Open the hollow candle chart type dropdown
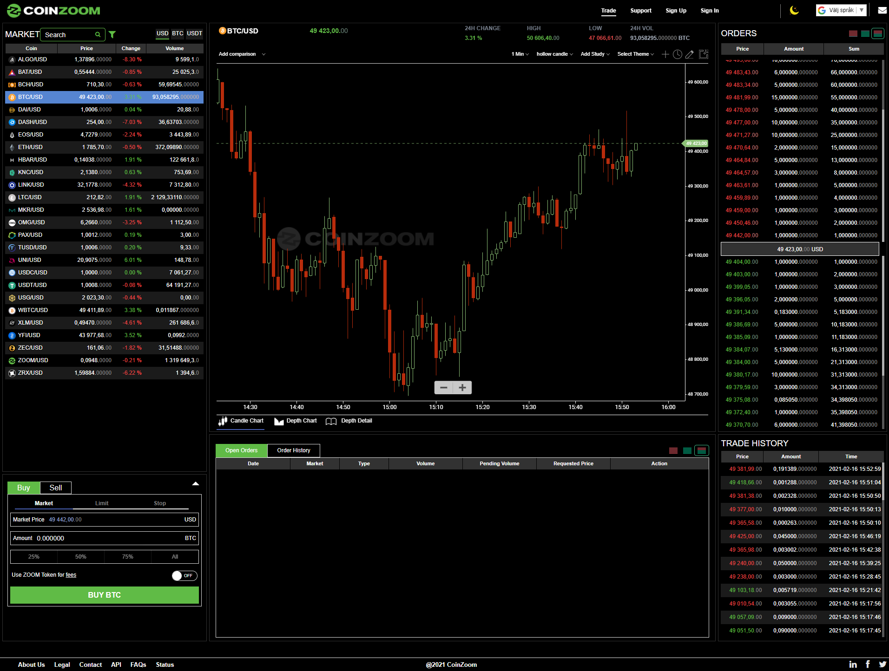The height and width of the screenshot is (671, 889). [554, 54]
